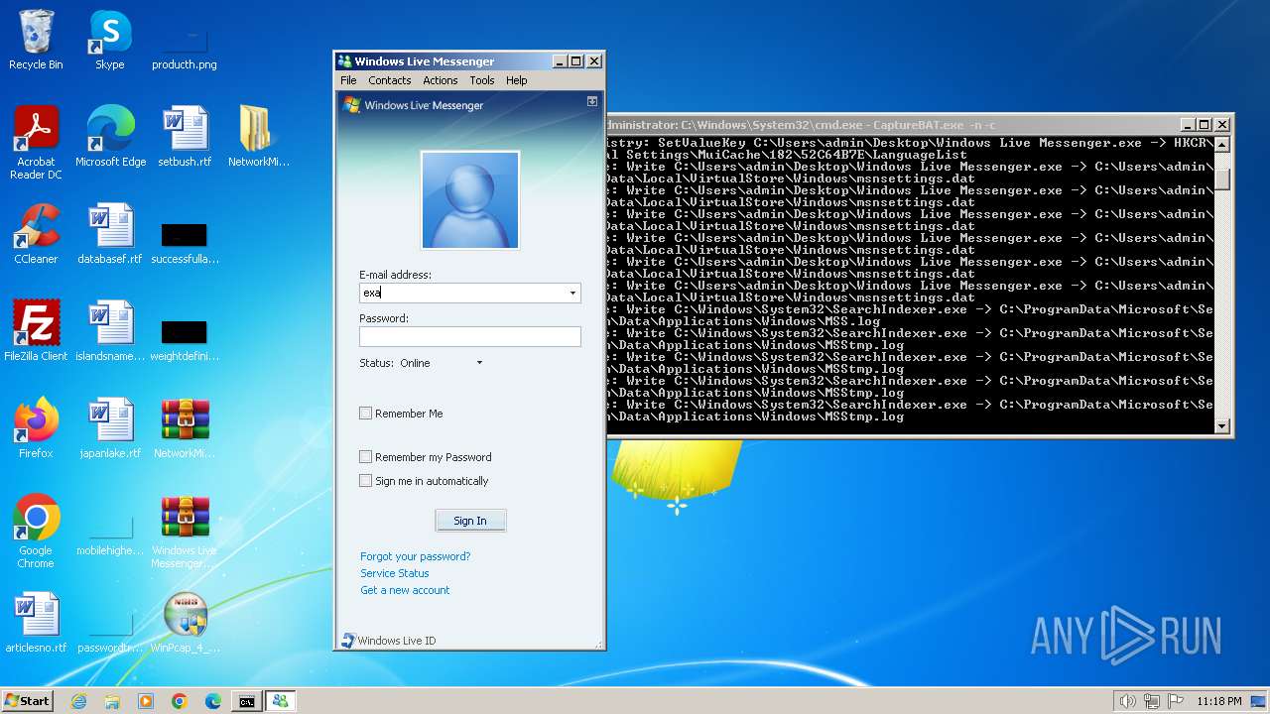Screen dimensions: 1270x714
Task: Open the Actions menu
Action: pyautogui.click(x=440, y=80)
